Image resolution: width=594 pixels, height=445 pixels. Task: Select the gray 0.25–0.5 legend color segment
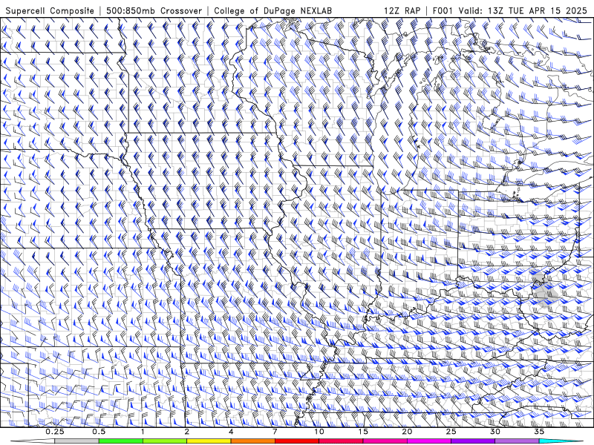(76, 441)
